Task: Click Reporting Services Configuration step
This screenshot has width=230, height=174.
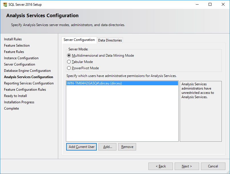Action: (29, 83)
